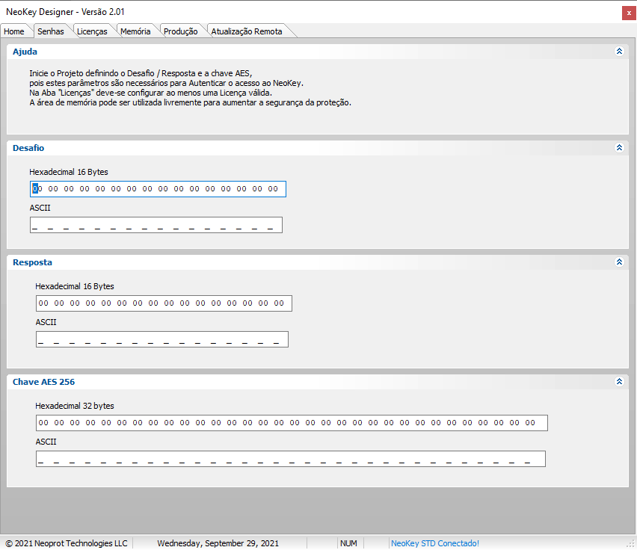Screen dimensions: 637x550
Task: Click the date in the status bar
Action: 218,543
